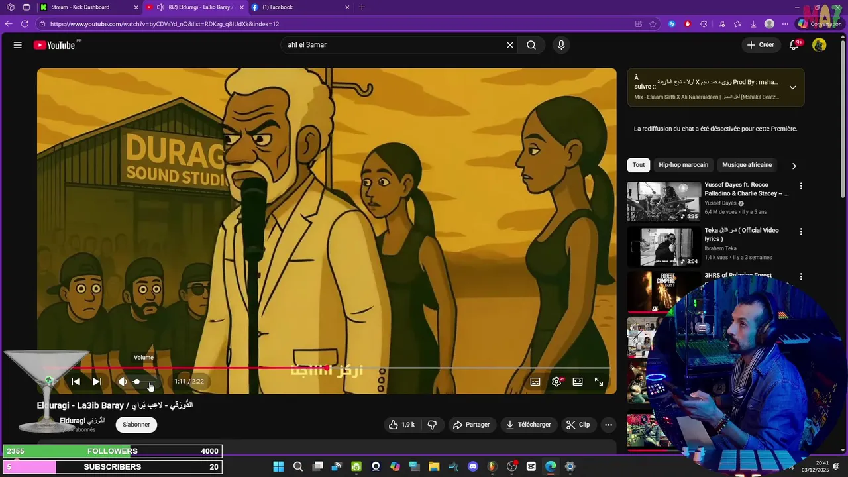848x477 pixels.
Task: Open options for Yussef Dayes video
Action: (801, 186)
